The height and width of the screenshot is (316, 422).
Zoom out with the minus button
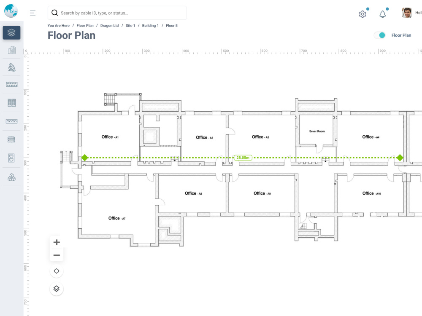[x=57, y=255]
